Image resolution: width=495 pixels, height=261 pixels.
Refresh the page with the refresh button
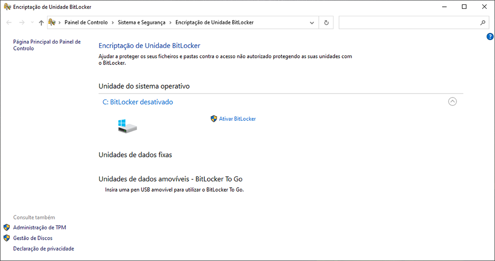(x=326, y=23)
